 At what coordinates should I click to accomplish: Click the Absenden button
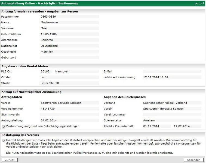(x=193, y=160)
